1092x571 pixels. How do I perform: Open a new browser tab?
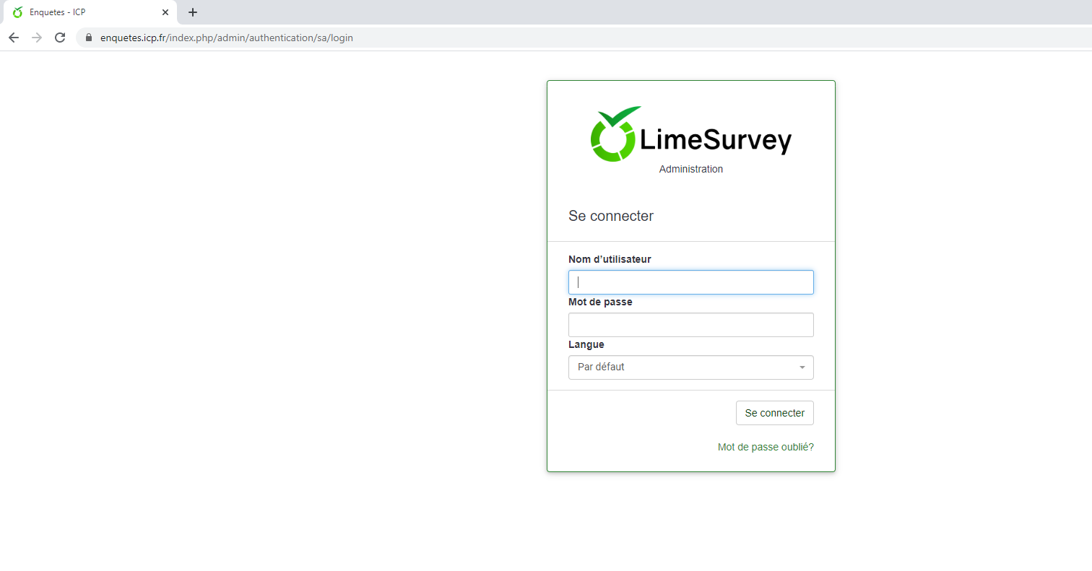click(x=193, y=12)
